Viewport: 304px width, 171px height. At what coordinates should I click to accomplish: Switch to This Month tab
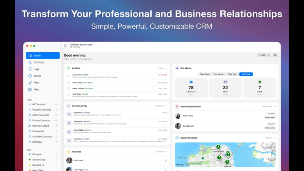(218, 74)
